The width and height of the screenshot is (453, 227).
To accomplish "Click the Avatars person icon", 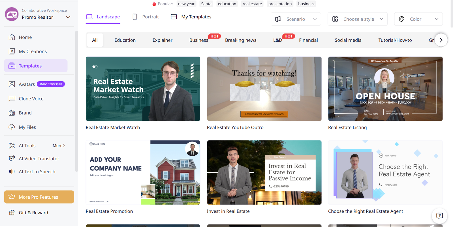I will click(12, 84).
